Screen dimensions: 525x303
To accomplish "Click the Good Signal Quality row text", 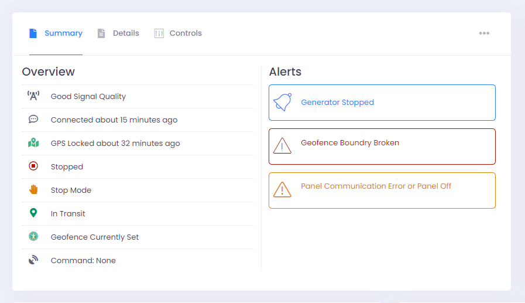I will coord(88,96).
